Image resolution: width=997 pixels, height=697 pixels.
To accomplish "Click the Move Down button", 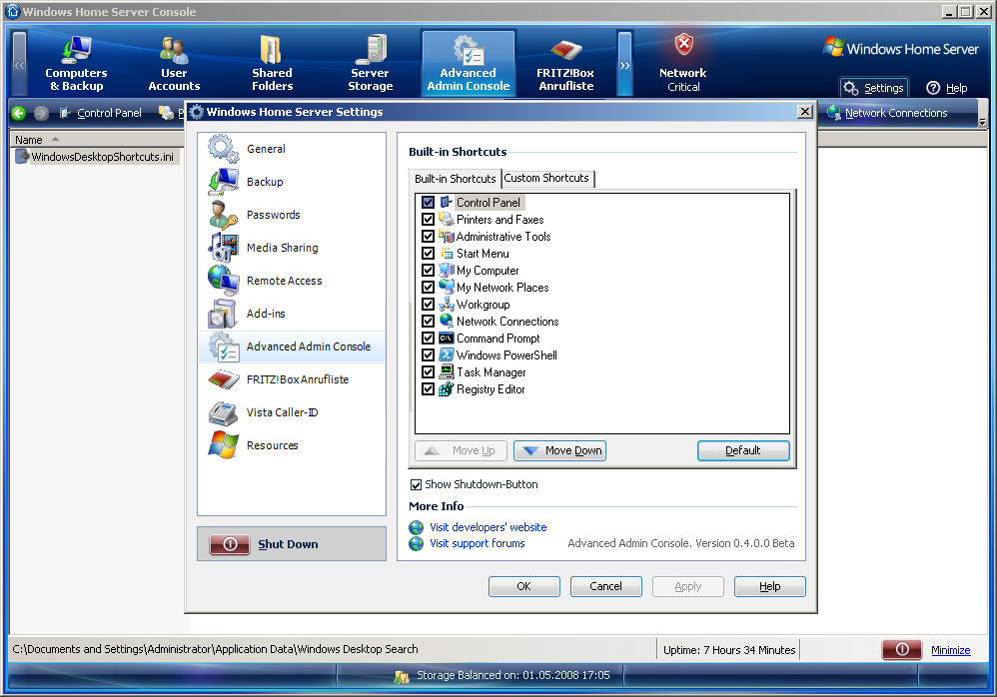I will [559, 450].
